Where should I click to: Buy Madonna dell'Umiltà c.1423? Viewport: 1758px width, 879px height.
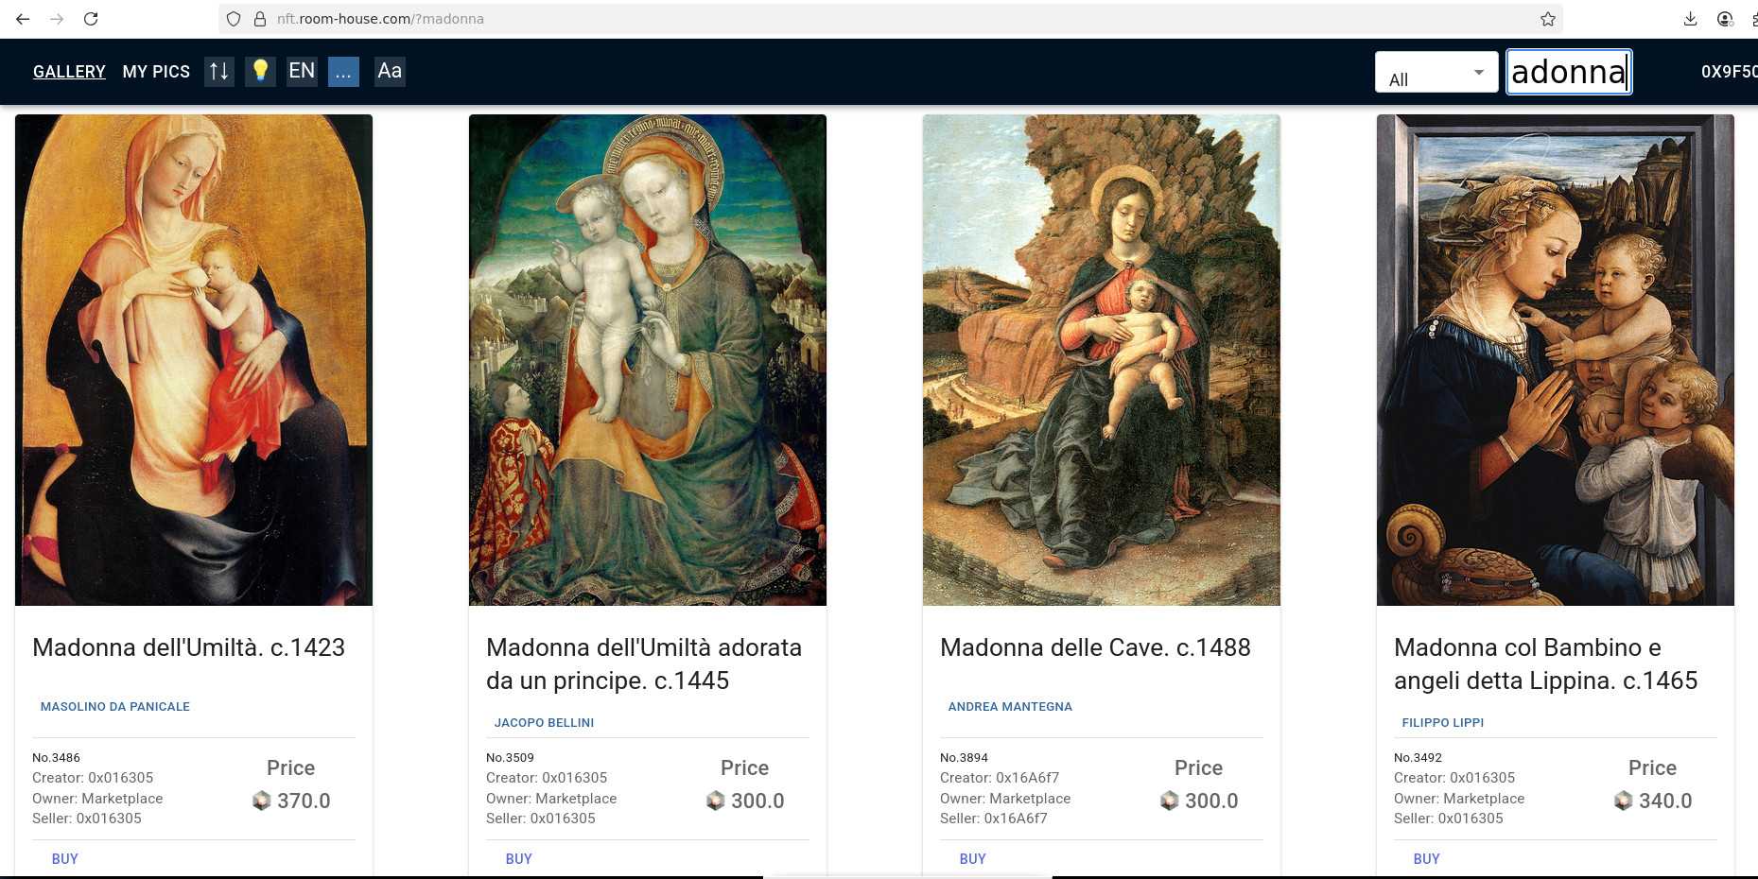pyautogui.click(x=65, y=858)
